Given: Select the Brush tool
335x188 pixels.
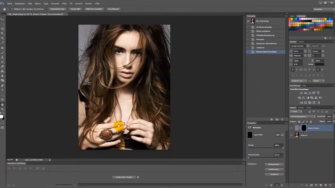Looking at the screenshot, I should click(x=2, y=52).
